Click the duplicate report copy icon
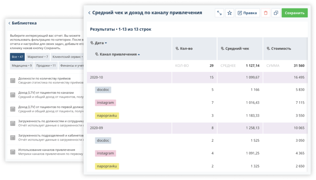 tap(276, 13)
